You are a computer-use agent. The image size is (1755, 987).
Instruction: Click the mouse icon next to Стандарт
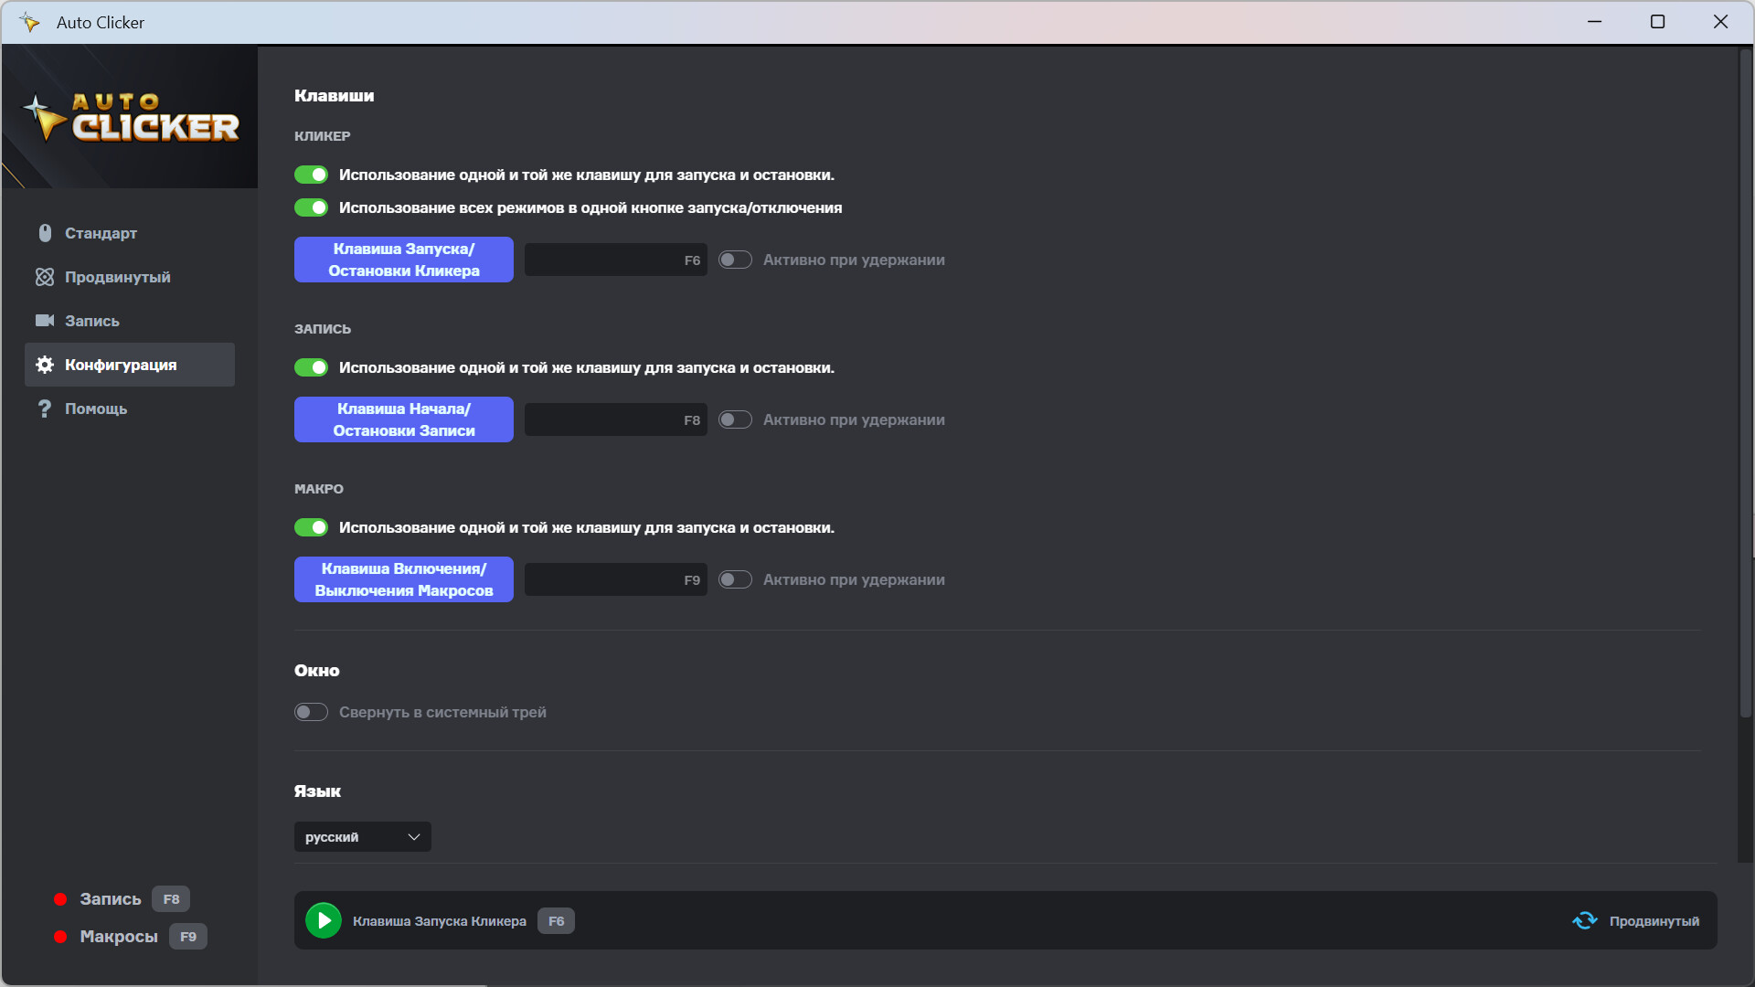tap(45, 233)
